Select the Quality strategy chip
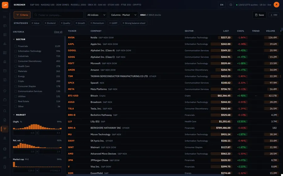Image resolution: width=283 pixels, height=176 pixels. pos(65,23)
